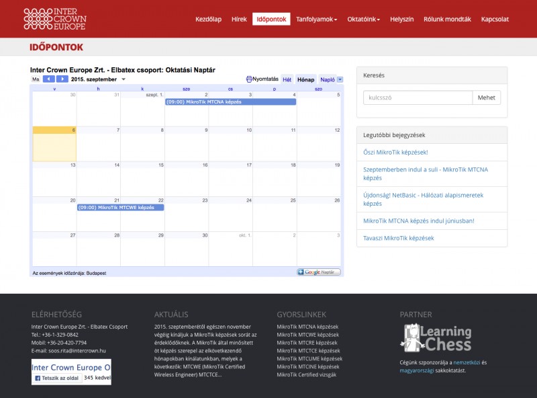Open the Kapcsolat menu item
This screenshot has width=537, height=398.
pos(495,19)
